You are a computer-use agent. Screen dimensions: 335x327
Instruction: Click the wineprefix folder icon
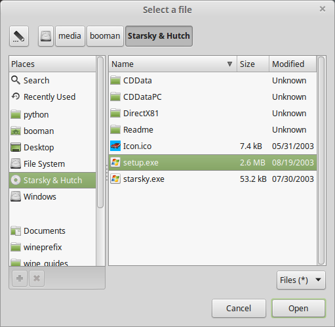pos(16,247)
